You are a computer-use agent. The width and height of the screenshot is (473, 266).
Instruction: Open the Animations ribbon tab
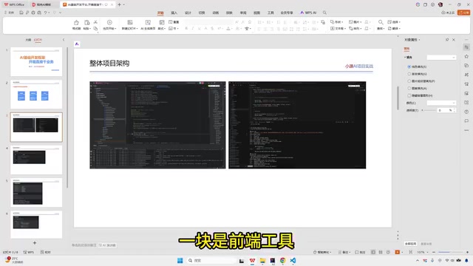click(215, 13)
